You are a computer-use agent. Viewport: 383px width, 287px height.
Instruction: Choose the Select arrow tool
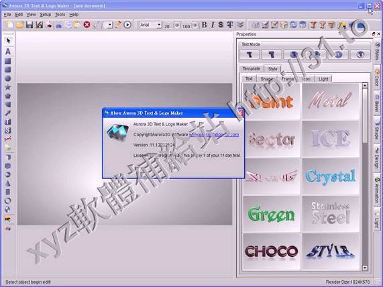pos(8,40)
